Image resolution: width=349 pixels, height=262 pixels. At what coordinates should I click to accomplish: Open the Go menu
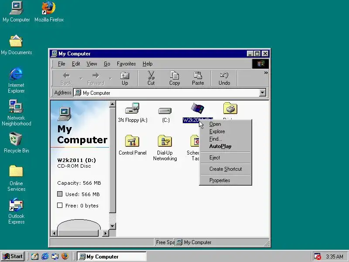click(107, 64)
